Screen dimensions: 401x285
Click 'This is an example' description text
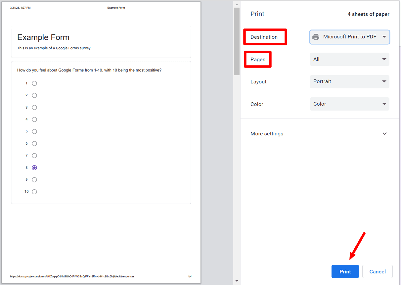click(54, 48)
